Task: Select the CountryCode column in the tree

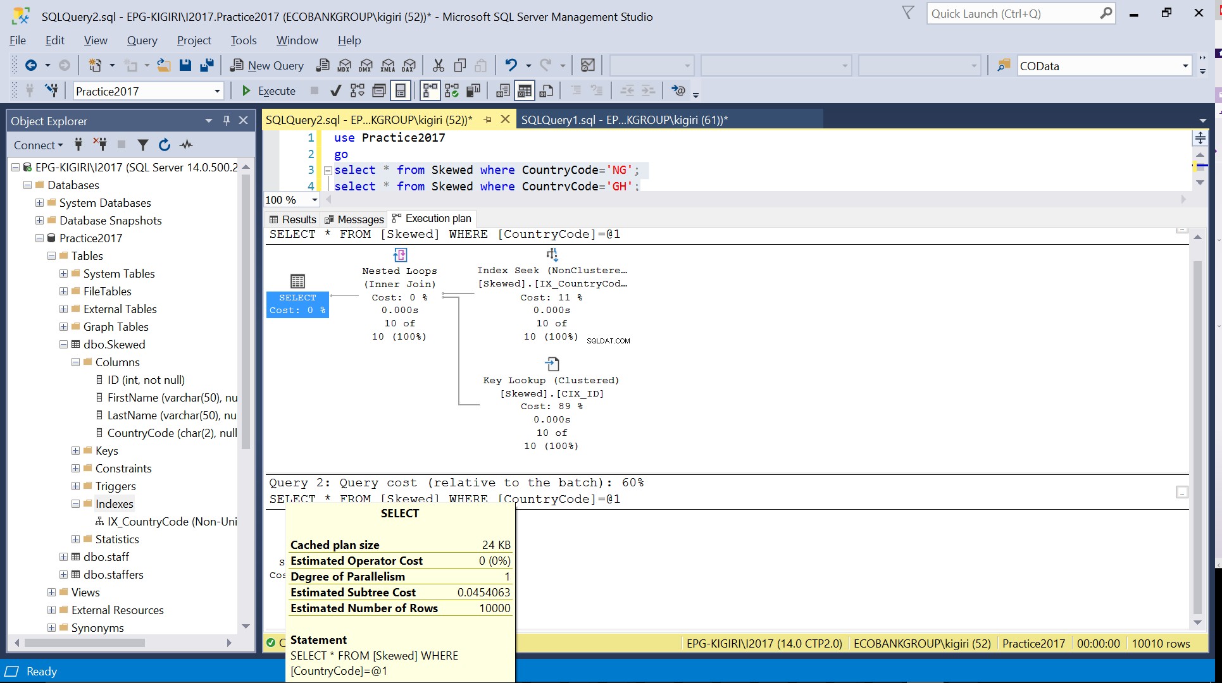Action: coord(166,433)
